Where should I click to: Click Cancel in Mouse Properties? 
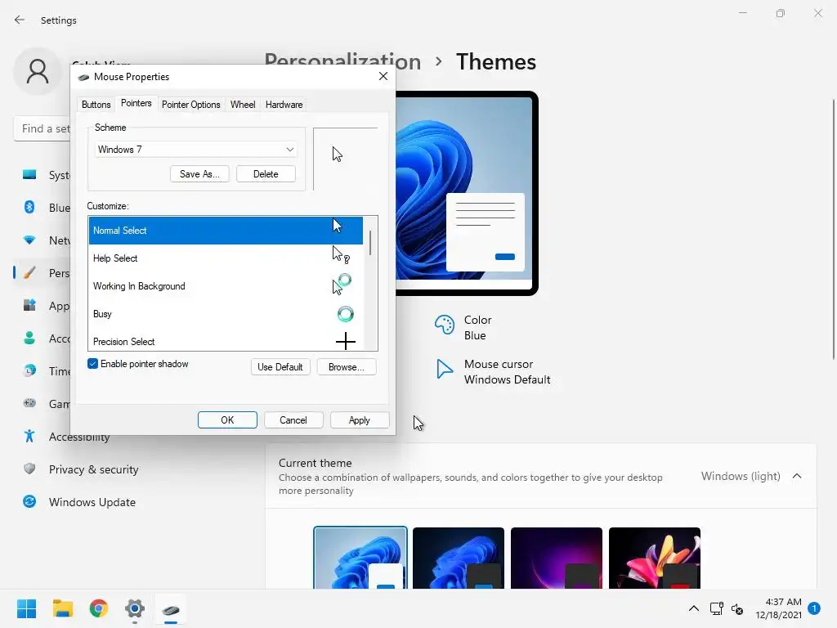[293, 420]
